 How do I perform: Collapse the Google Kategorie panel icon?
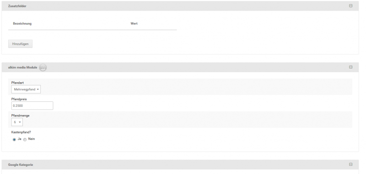[350, 164]
